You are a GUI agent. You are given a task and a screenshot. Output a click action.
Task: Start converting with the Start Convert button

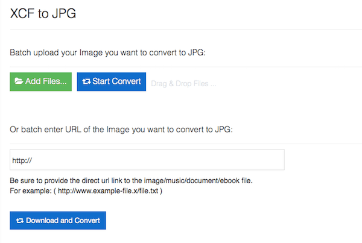point(112,81)
